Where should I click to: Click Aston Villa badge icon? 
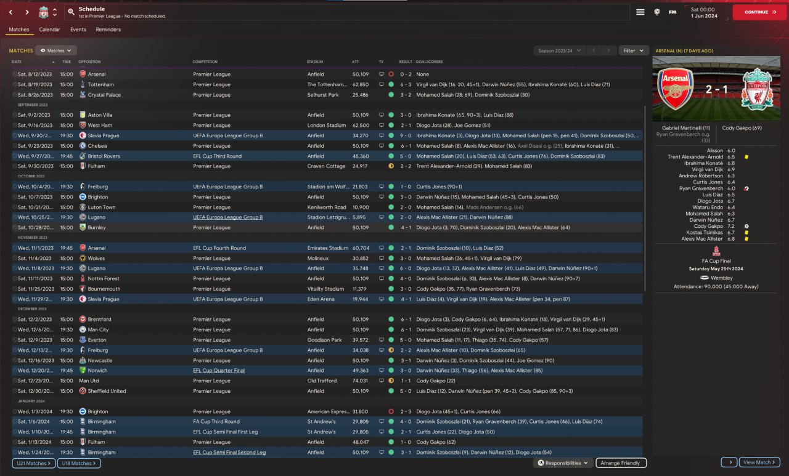83,115
